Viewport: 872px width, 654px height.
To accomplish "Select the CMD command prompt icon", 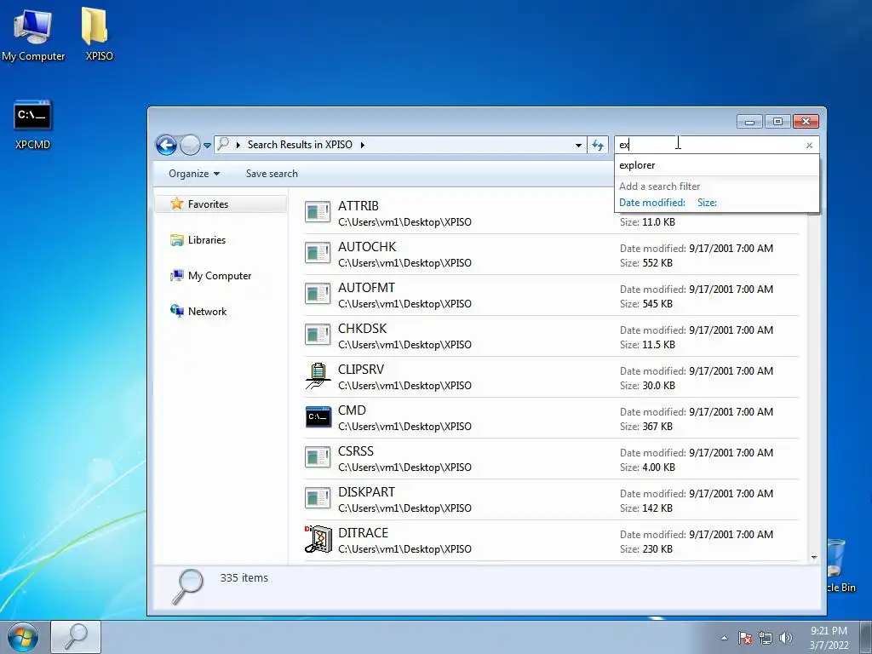I will pyautogui.click(x=318, y=417).
